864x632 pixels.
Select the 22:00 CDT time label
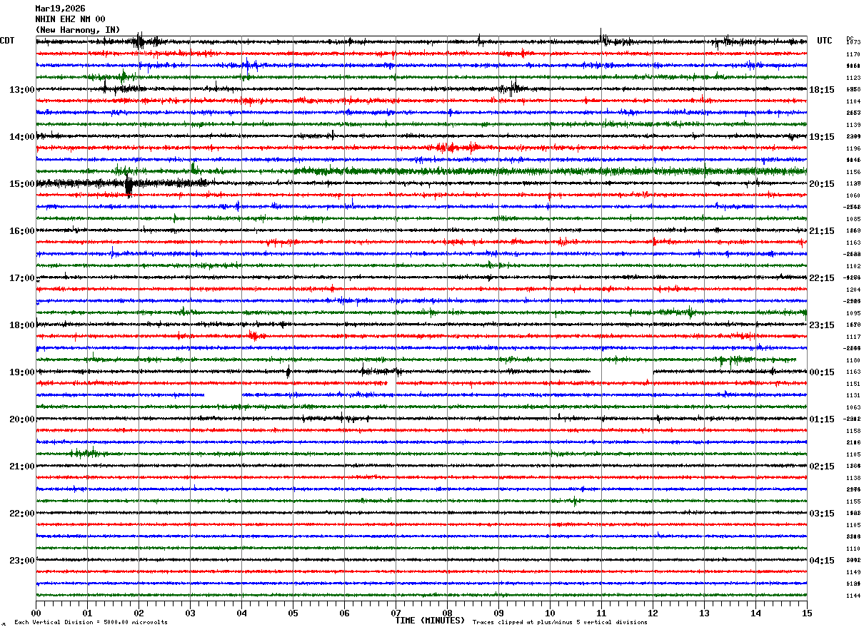(22, 514)
